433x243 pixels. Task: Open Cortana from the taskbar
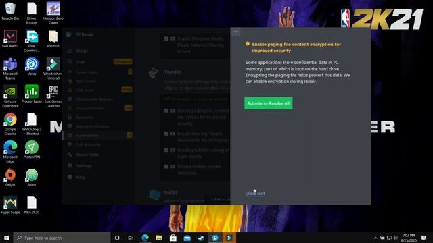point(117,238)
